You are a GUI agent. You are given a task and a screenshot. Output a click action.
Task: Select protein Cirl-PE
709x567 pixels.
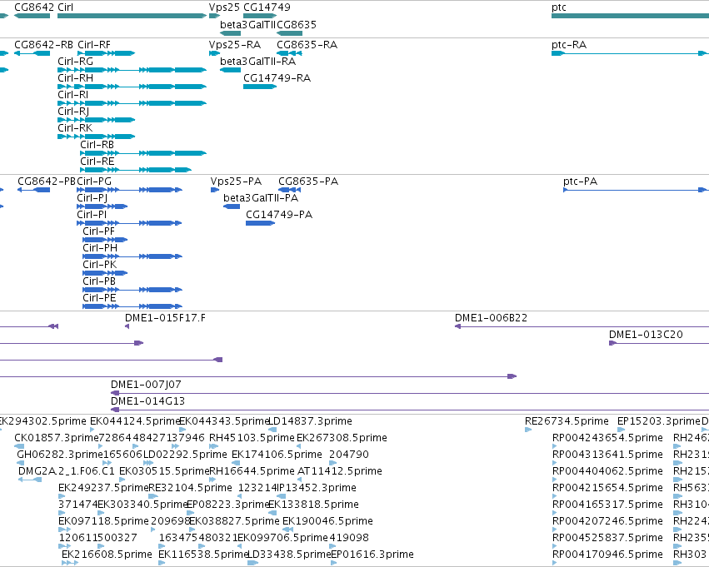tap(99, 298)
